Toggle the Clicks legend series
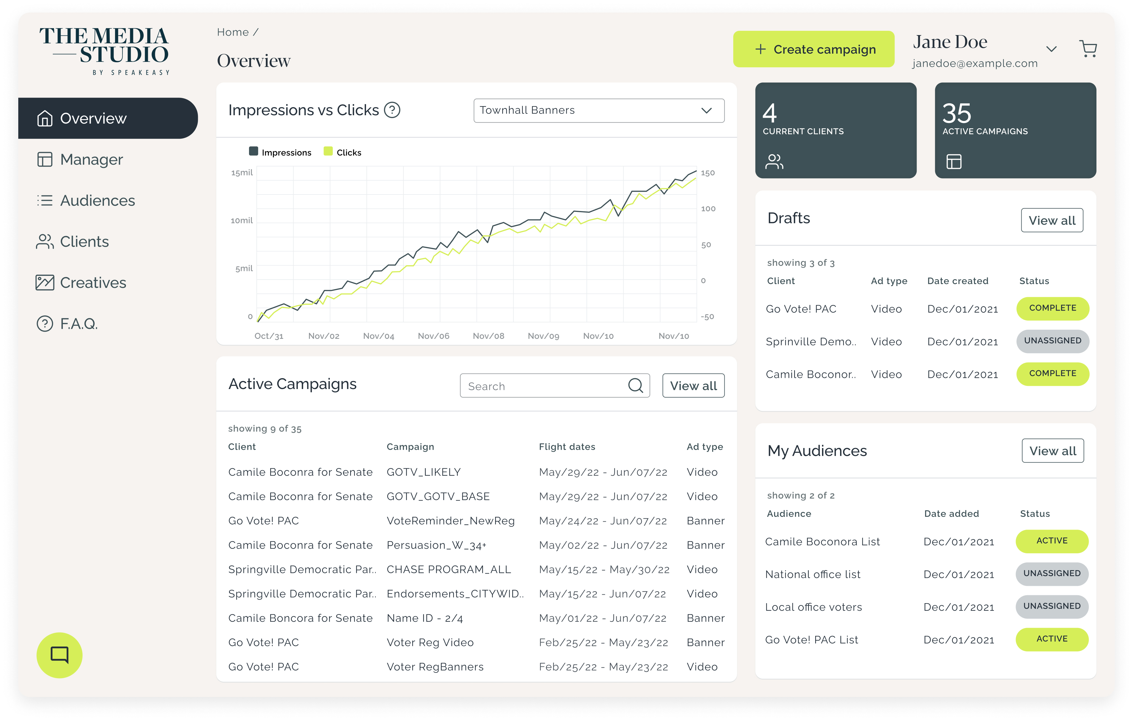The image size is (1133, 721). click(x=349, y=152)
